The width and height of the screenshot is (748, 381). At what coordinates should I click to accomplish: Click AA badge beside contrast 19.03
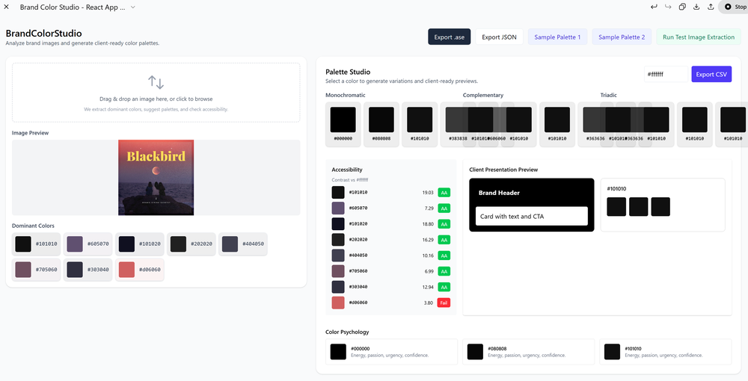click(444, 193)
